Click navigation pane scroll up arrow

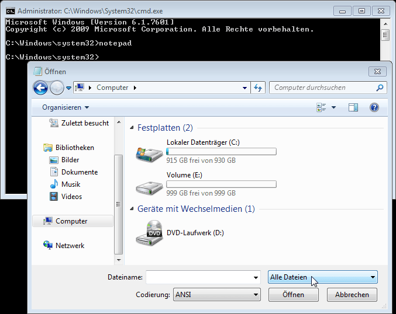119,122
